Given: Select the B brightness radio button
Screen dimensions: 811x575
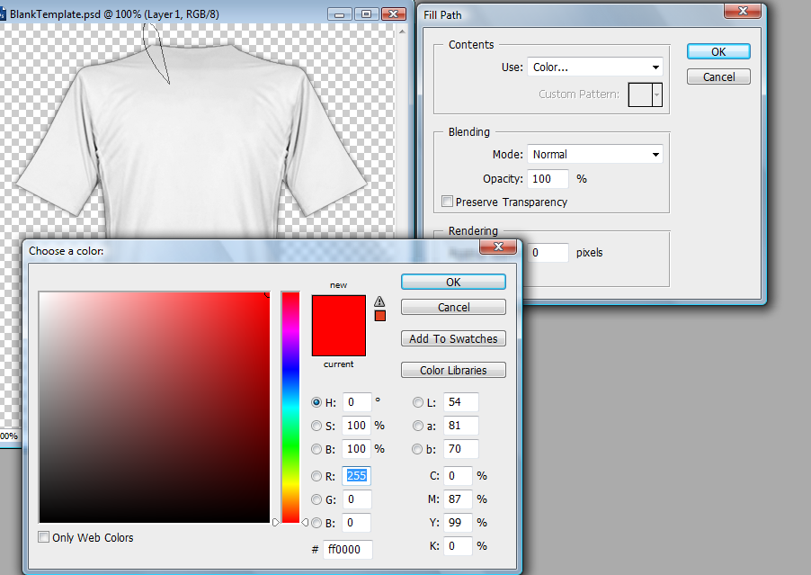Looking at the screenshot, I should coord(316,449).
